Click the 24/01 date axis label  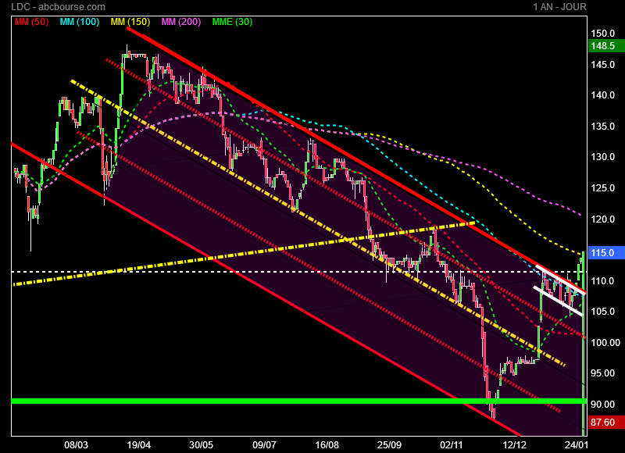point(576,445)
